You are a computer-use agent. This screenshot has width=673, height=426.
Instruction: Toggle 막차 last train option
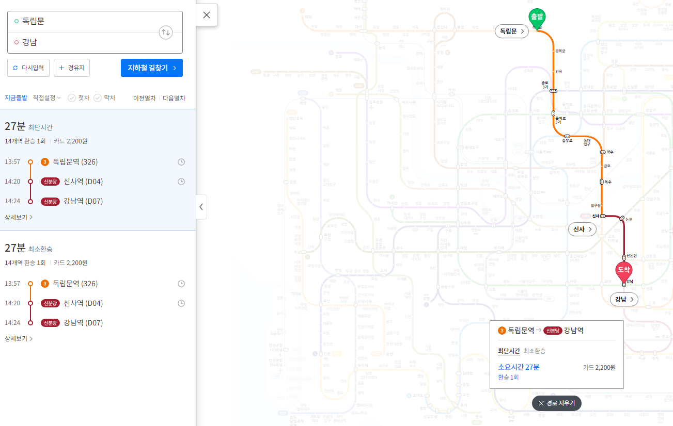click(104, 98)
